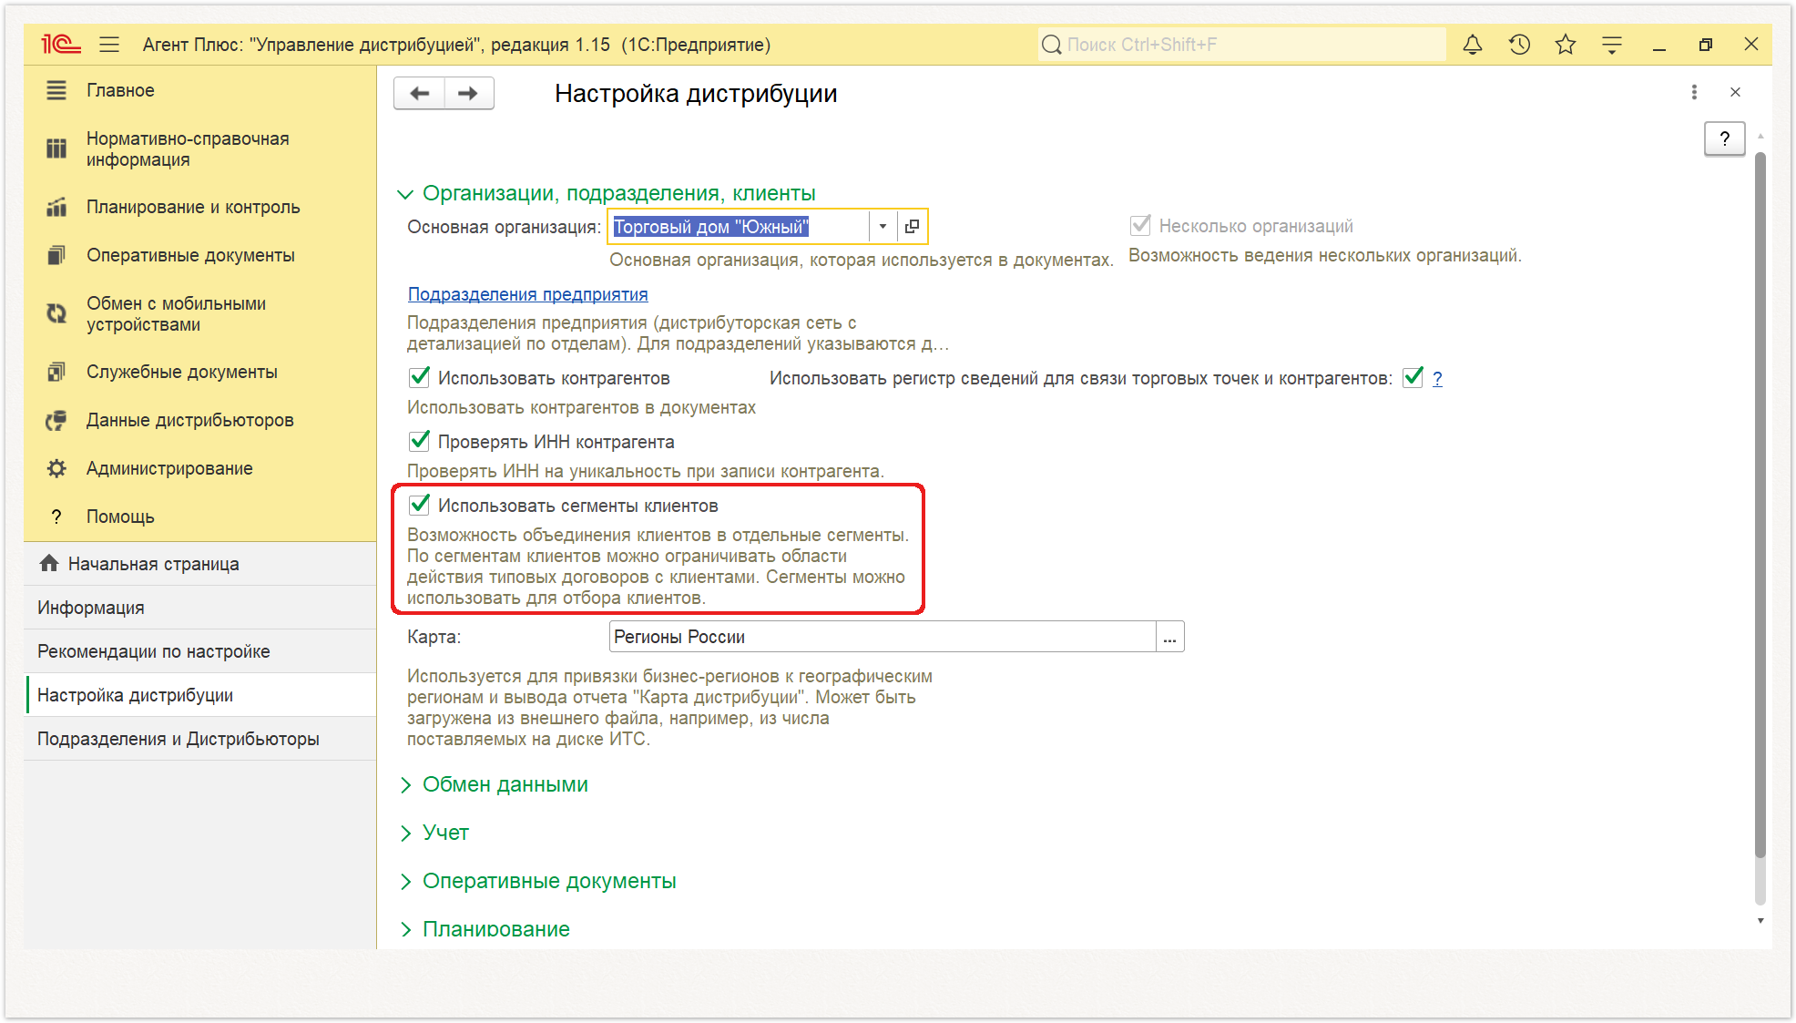
Task: Close the Настройка дистрибуции form
Action: (x=1735, y=92)
